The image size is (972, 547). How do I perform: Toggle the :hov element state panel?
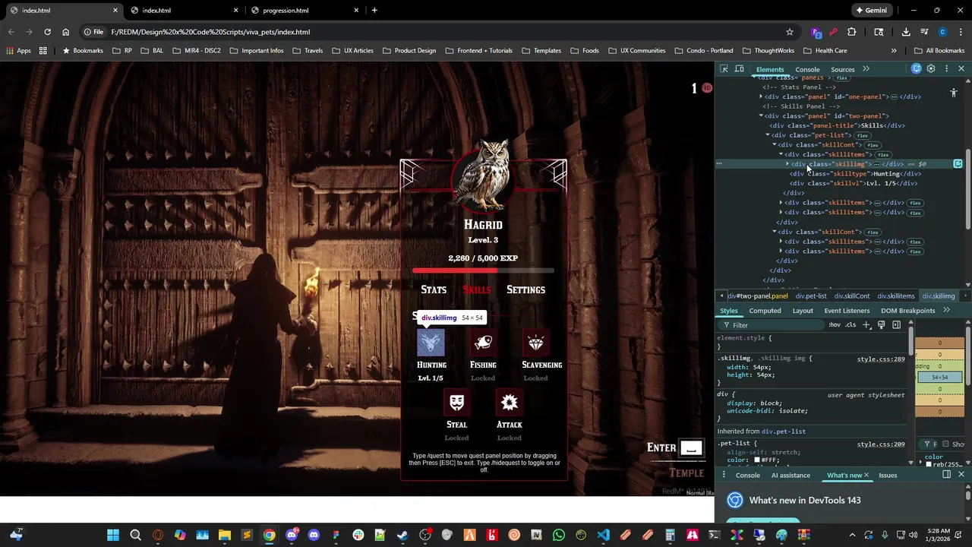pos(835,325)
